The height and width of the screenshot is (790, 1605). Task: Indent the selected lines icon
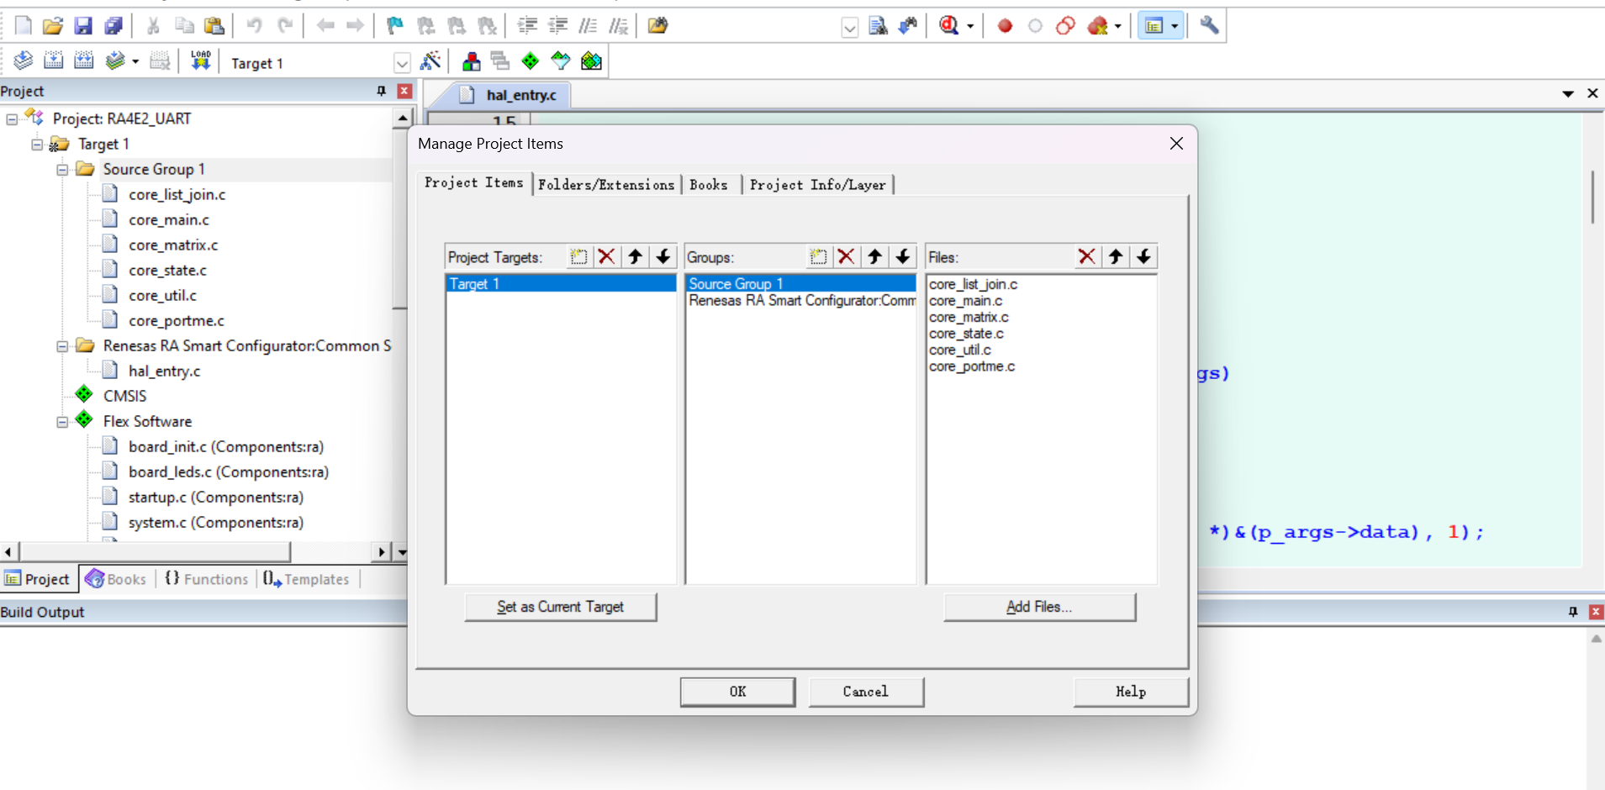pyautogui.click(x=527, y=25)
